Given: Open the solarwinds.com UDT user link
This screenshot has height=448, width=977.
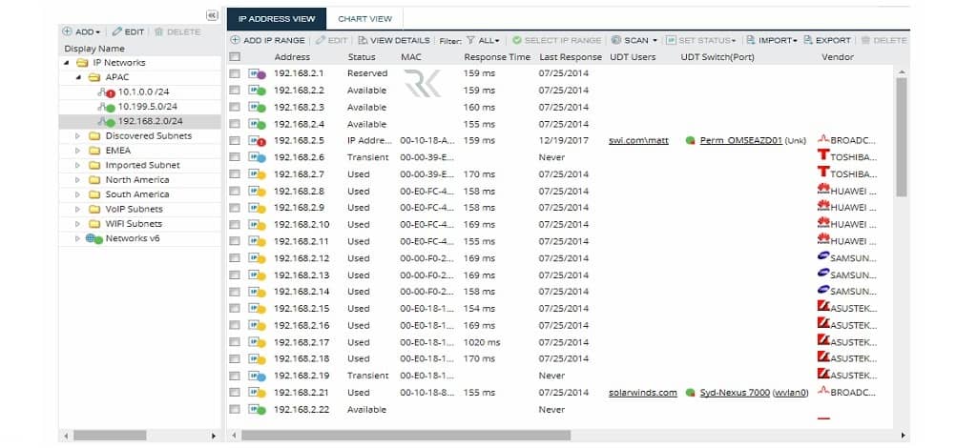Looking at the screenshot, I should [642, 393].
